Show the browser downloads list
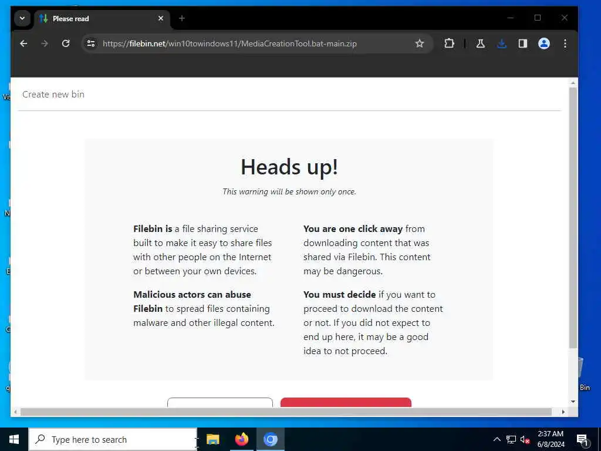 (x=501, y=43)
